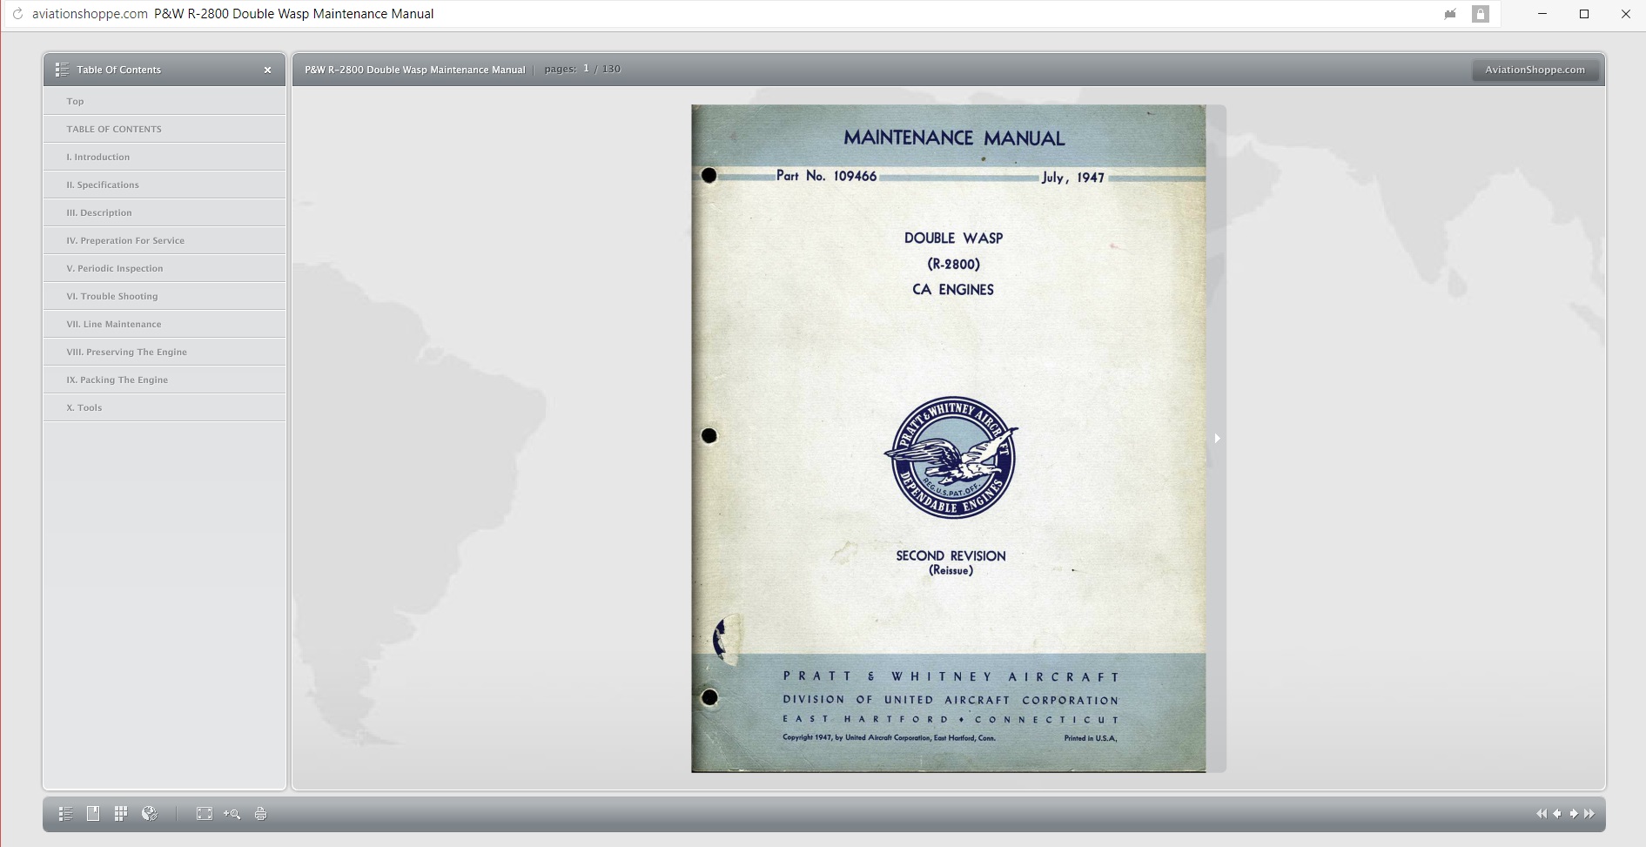Close the Table Of Contents panel
The height and width of the screenshot is (847, 1646).
267,70
